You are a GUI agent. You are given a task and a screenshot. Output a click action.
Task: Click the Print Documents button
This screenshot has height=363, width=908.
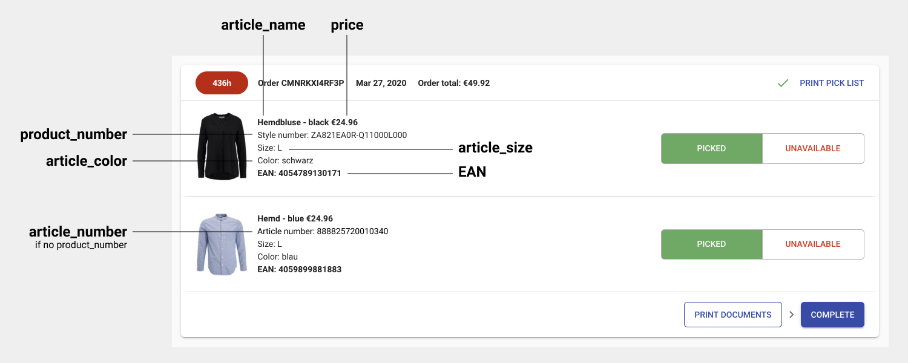click(x=733, y=315)
